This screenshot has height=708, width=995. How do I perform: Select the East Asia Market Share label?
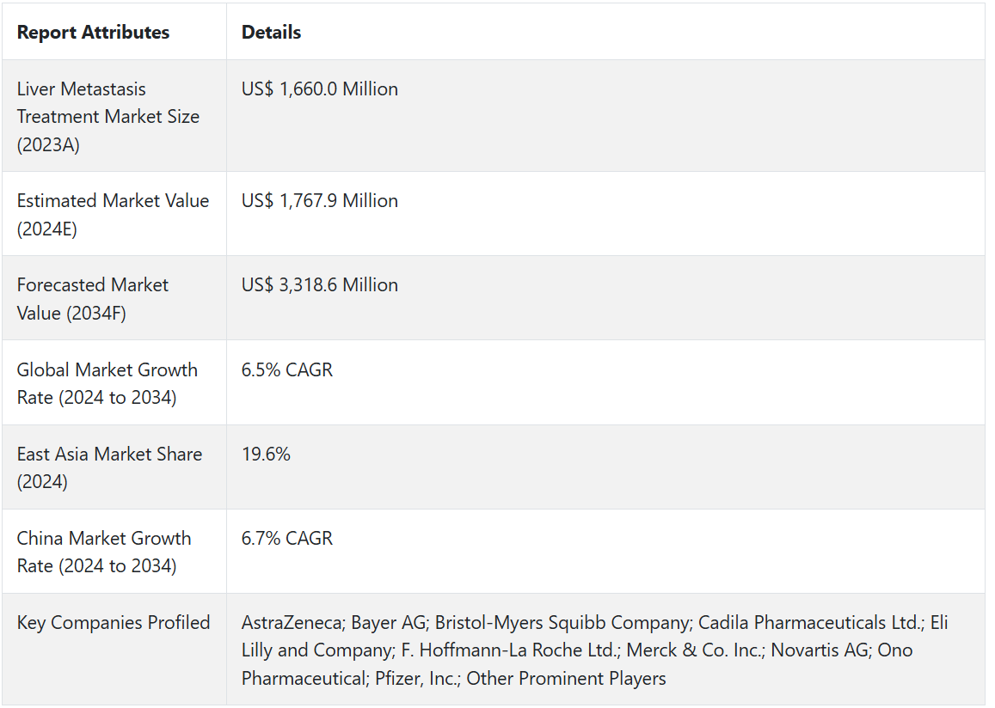point(109,467)
